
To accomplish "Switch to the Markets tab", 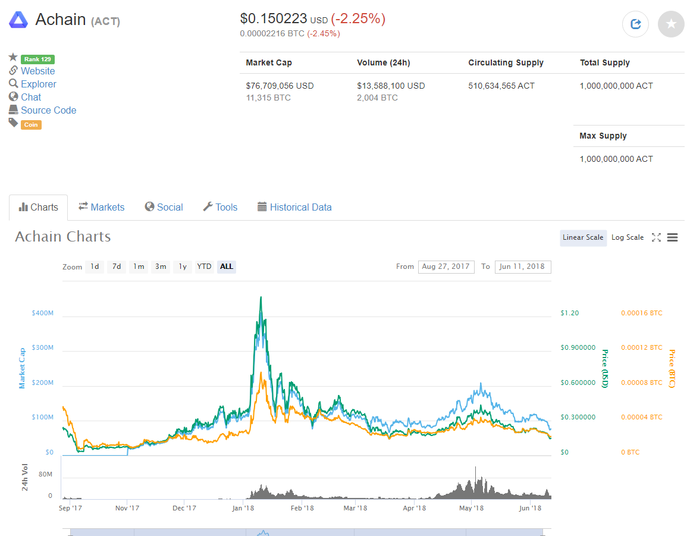I will (x=102, y=207).
